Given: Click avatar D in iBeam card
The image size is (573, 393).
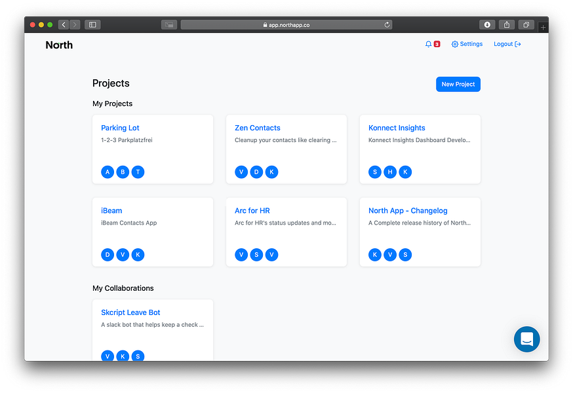Looking at the screenshot, I should [108, 255].
